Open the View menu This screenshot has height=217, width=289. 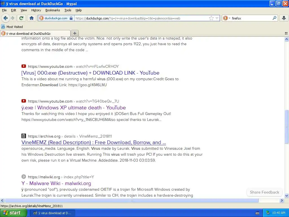[x=24, y=10]
